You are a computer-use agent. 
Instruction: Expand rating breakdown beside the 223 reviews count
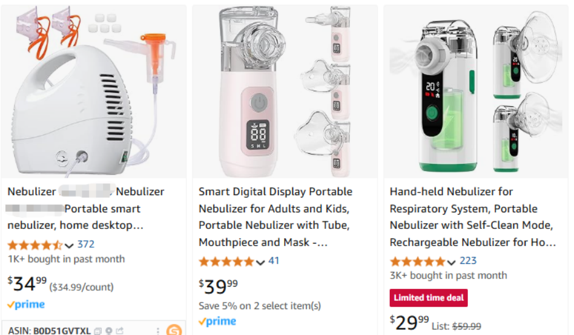(x=452, y=262)
